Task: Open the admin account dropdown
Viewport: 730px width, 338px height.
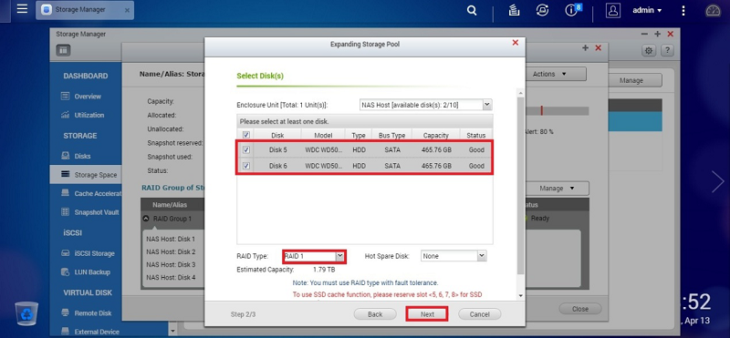Action: [x=647, y=10]
